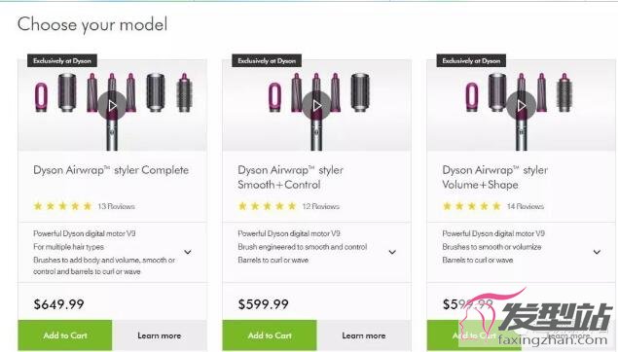The image size is (618, 352).
Task: Expand Smooth+Control feature details chevron
Action: [392, 252]
